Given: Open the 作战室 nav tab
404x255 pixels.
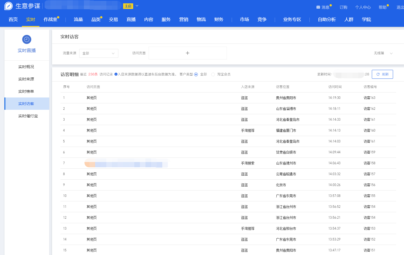Looking at the screenshot, I should 50,20.
